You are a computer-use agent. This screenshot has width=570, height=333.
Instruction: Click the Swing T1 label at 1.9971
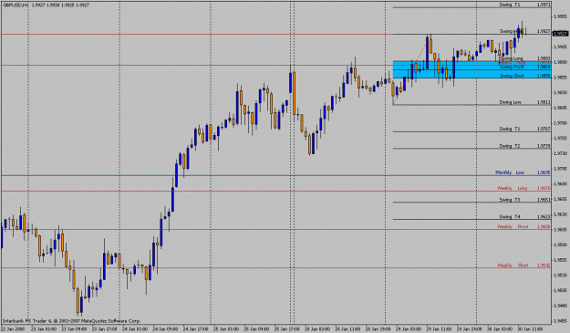click(x=510, y=5)
